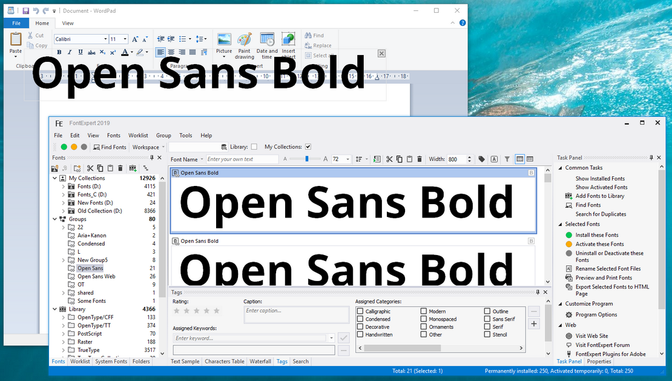
Task: Open the Worklist menu
Action: tap(138, 135)
